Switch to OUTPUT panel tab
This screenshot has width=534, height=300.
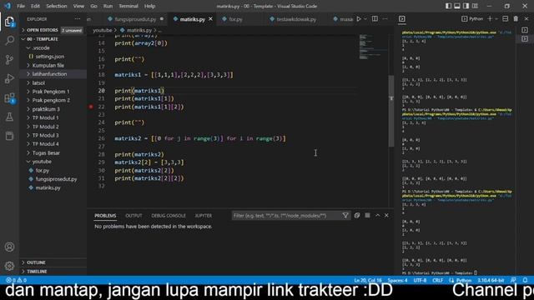[133, 216]
